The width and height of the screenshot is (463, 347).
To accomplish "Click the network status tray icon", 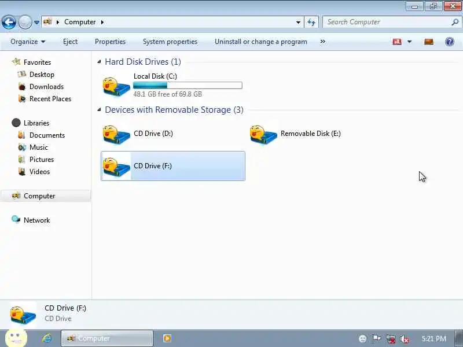I will point(391,339).
